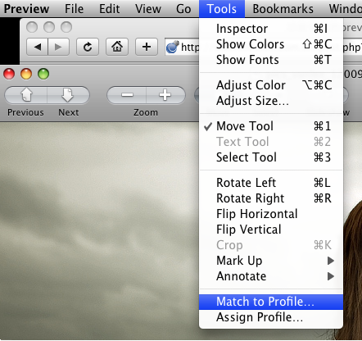Choose Rotate Right menu item

pos(271,198)
